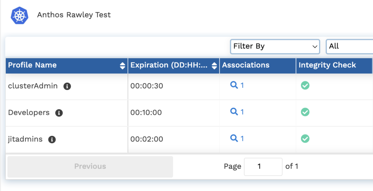Select the Developers expiration cell 00:10:00

point(146,113)
